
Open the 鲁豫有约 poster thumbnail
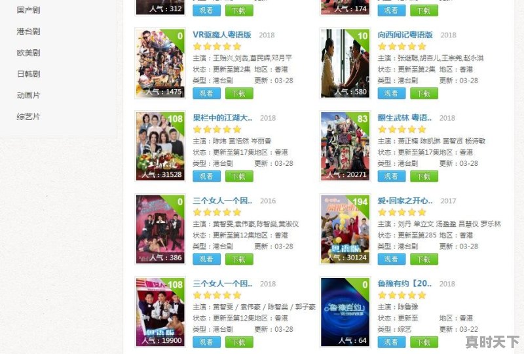345,312
